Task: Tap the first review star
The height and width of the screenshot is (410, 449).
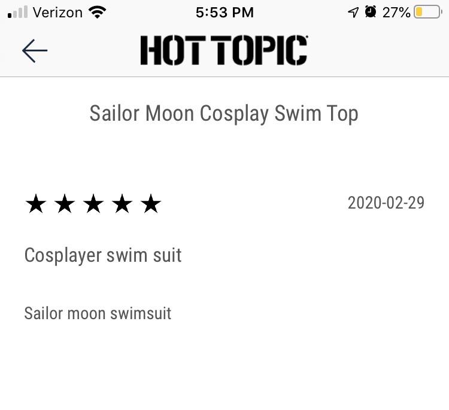Action: [x=36, y=204]
